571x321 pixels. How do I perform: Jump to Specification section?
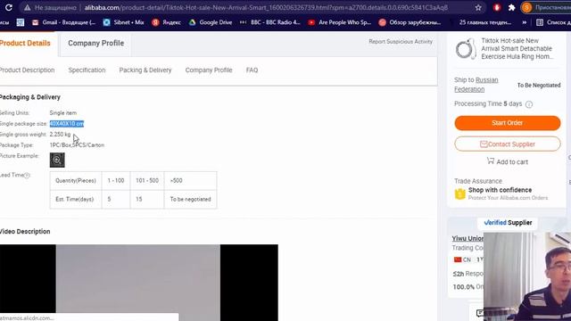point(87,70)
